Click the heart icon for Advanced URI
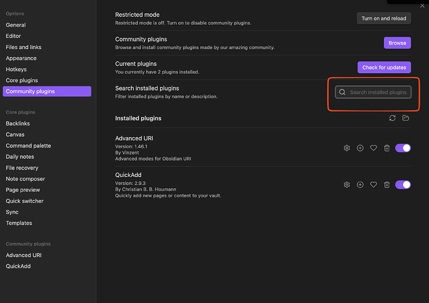Screen dimensions: 429x303 coord(374,148)
